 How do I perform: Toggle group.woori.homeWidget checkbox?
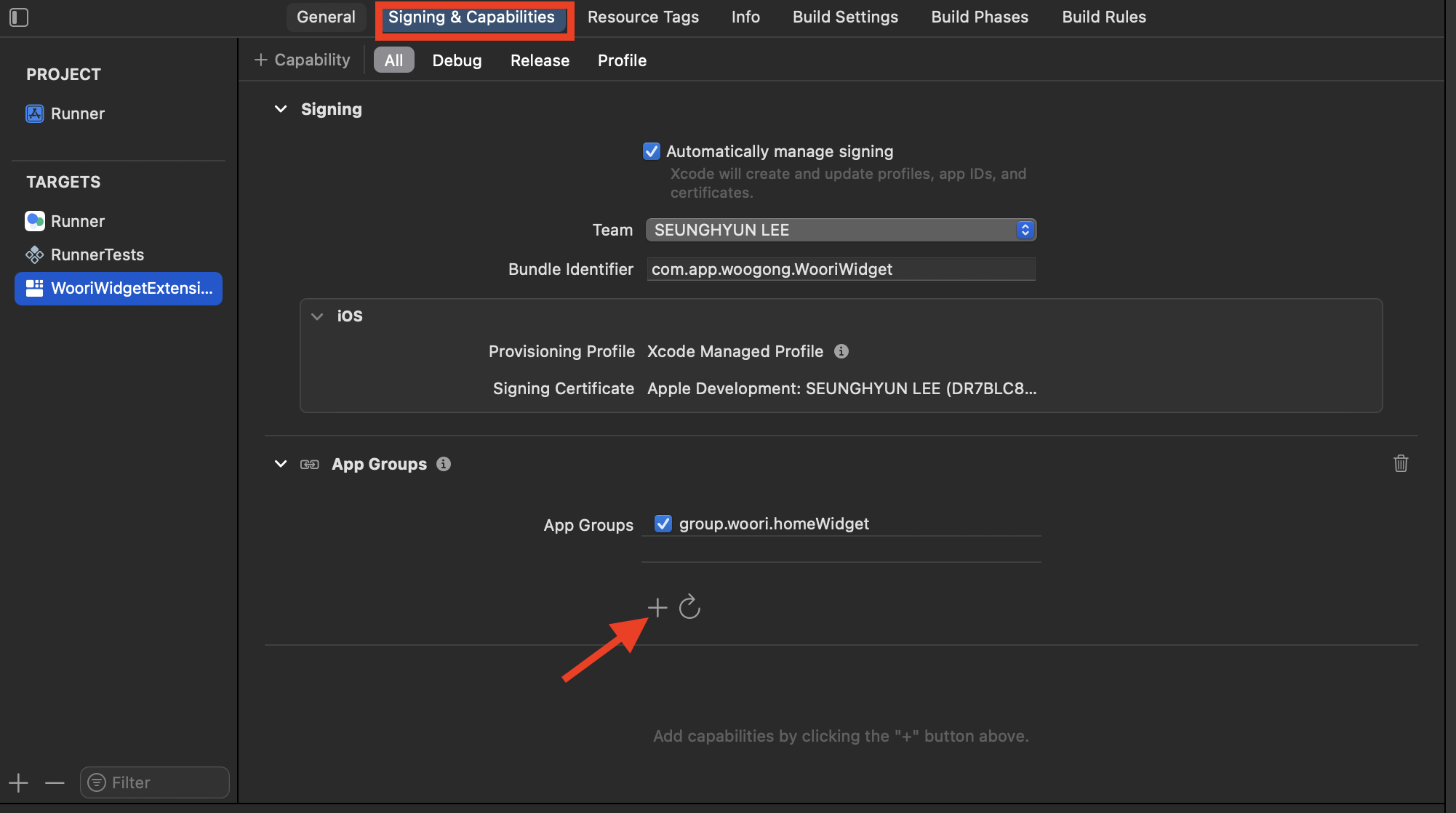(x=663, y=524)
